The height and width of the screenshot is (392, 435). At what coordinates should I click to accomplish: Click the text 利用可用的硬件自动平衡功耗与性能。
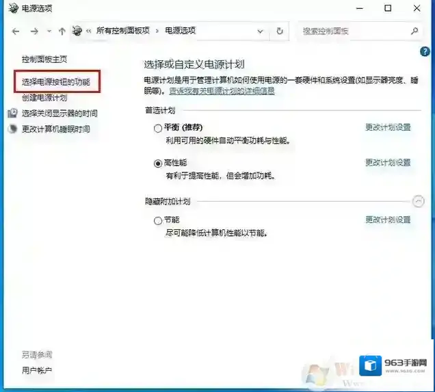pyautogui.click(x=228, y=141)
